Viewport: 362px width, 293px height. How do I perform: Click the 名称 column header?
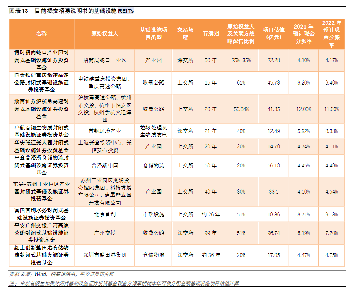point(41,34)
